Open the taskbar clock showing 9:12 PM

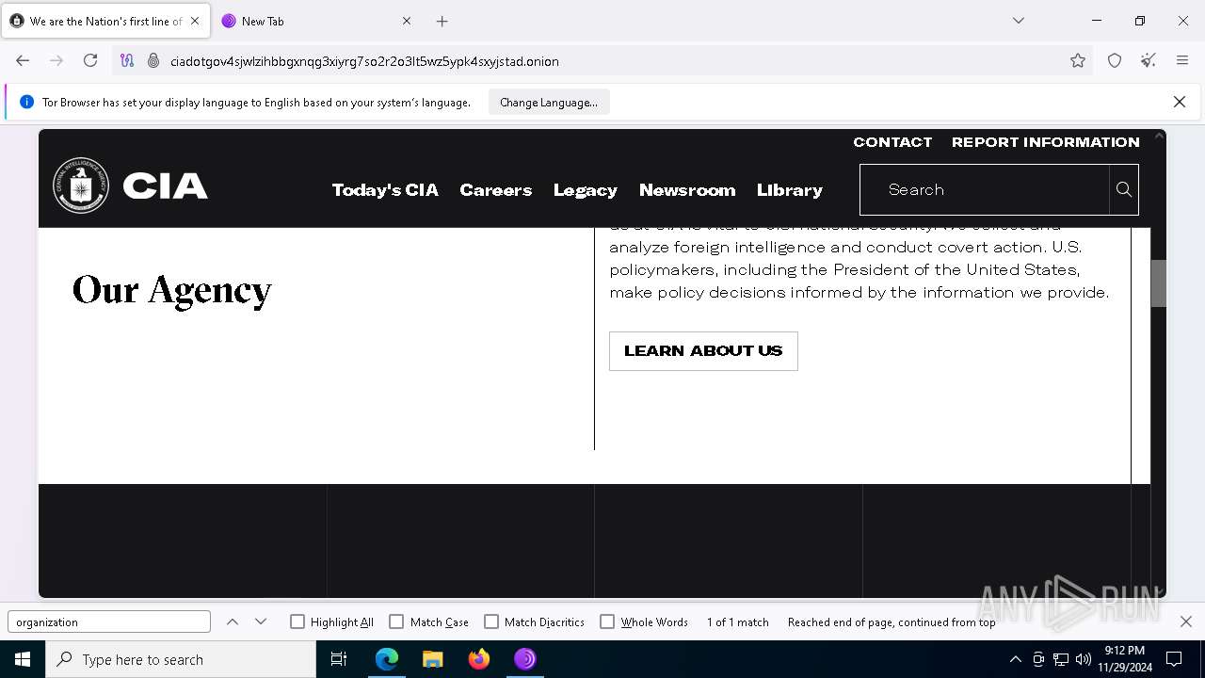click(x=1125, y=659)
